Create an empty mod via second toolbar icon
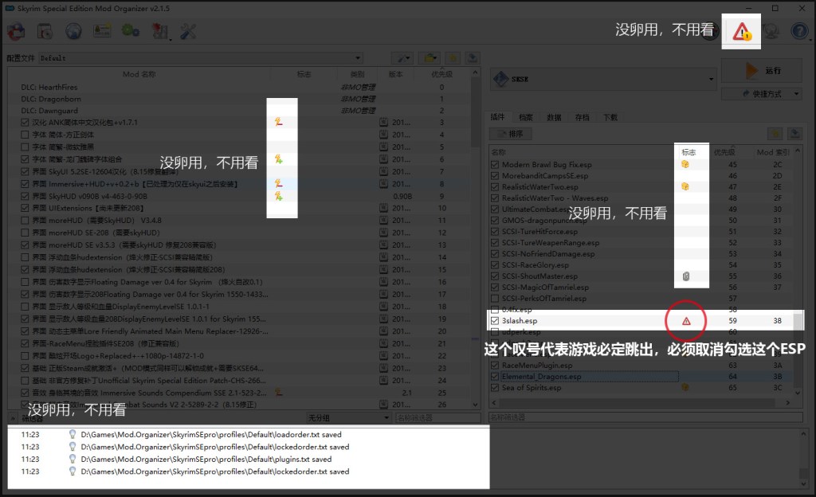Screen dimensions: 816x497 [44, 33]
